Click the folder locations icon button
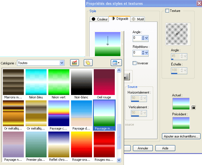Screen dimensions: 202x165 (88, 63)
